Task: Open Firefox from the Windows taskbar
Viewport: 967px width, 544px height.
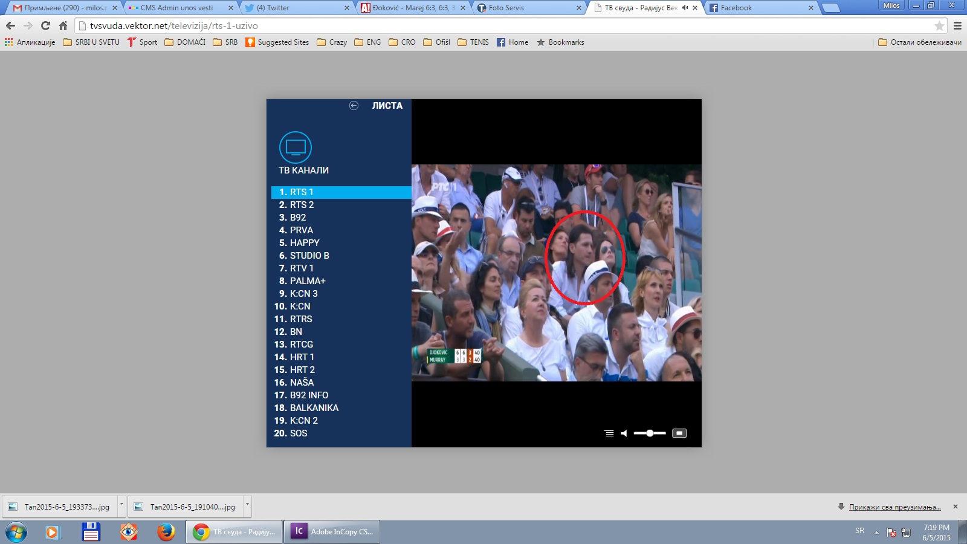Action: coord(166,532)
